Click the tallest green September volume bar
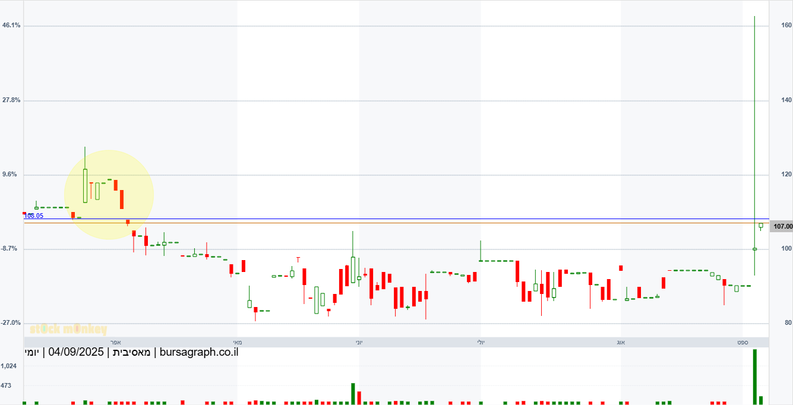Viewport: 793px width, 405px height. coord(755,377)
